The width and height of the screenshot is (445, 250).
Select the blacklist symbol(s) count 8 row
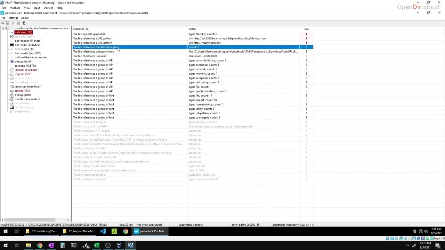pos(193,34)
